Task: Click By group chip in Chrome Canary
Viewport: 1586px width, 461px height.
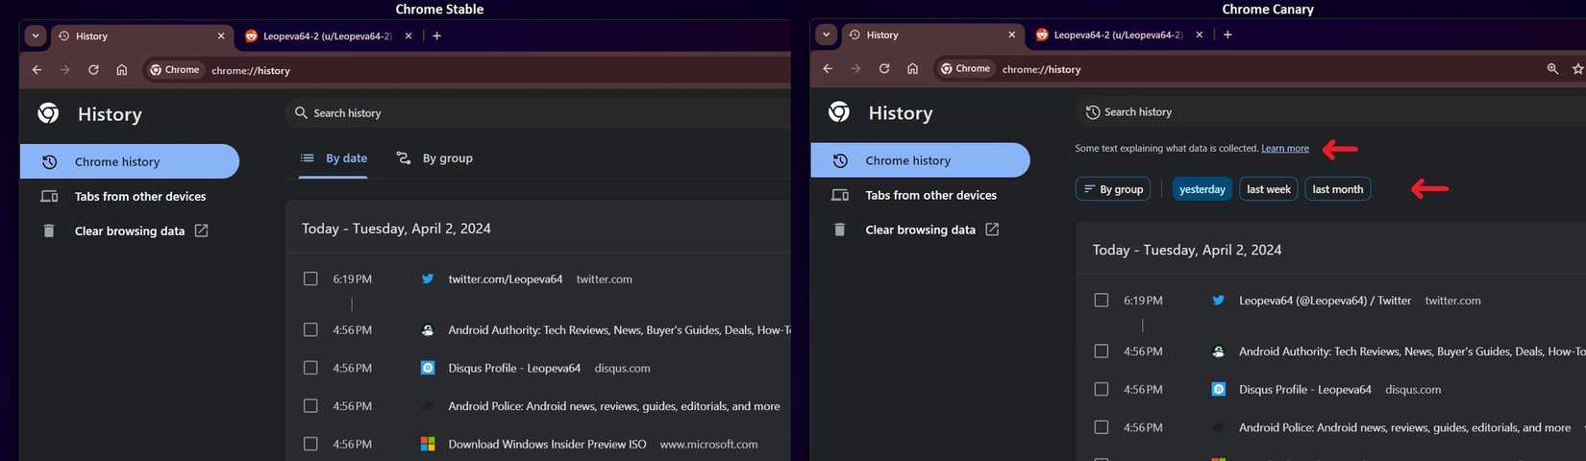Action: point(1113,189)
